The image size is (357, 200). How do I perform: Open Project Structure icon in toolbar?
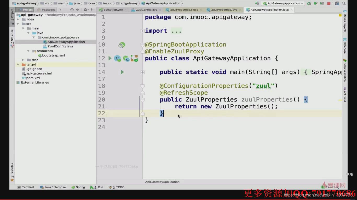tap(337, 3)
